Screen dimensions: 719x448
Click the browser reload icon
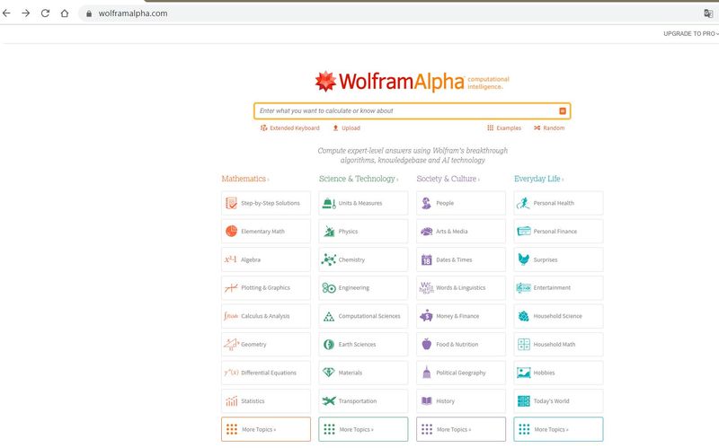[45, 13]
